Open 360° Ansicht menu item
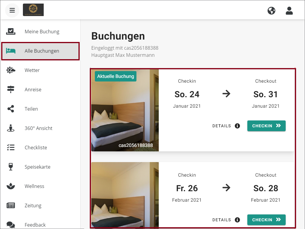 (x=40, y=128)
